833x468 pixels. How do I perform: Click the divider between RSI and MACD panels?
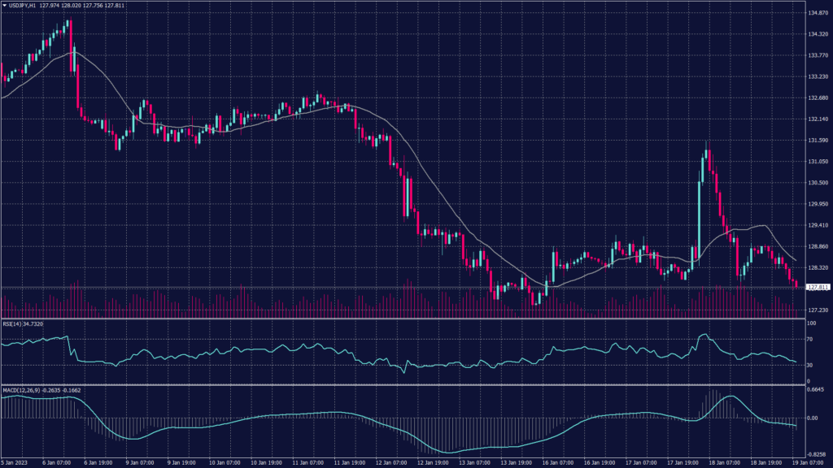(399, 384)
